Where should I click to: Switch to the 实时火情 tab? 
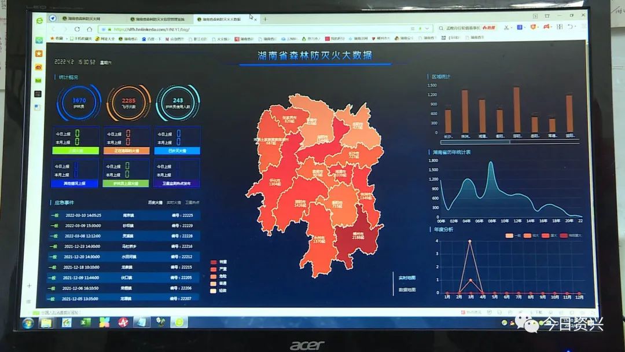[174, 203]
